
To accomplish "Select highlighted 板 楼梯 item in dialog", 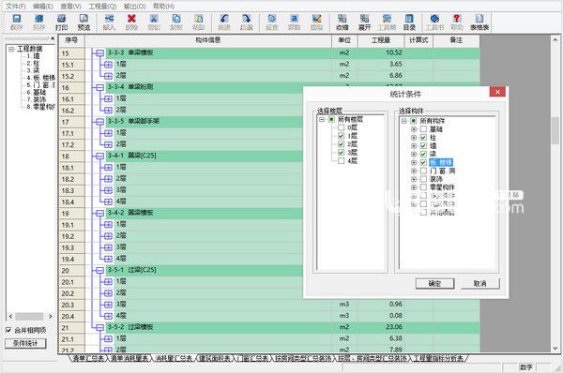I will point(441,162).
